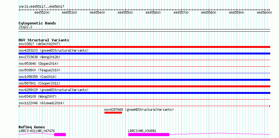Select variant label nsv4287668 (gnomADStructuralVariants)

139,110
